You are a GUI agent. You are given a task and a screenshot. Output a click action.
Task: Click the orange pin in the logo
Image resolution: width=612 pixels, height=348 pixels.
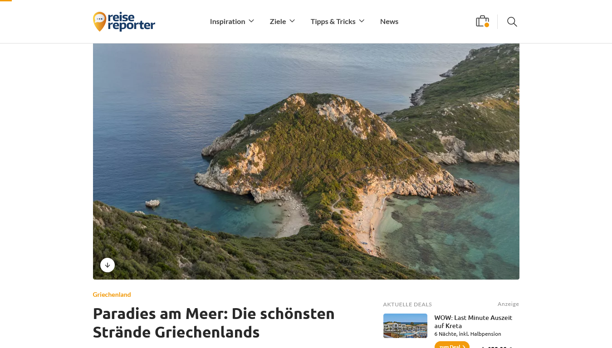(x=99, y=21)
